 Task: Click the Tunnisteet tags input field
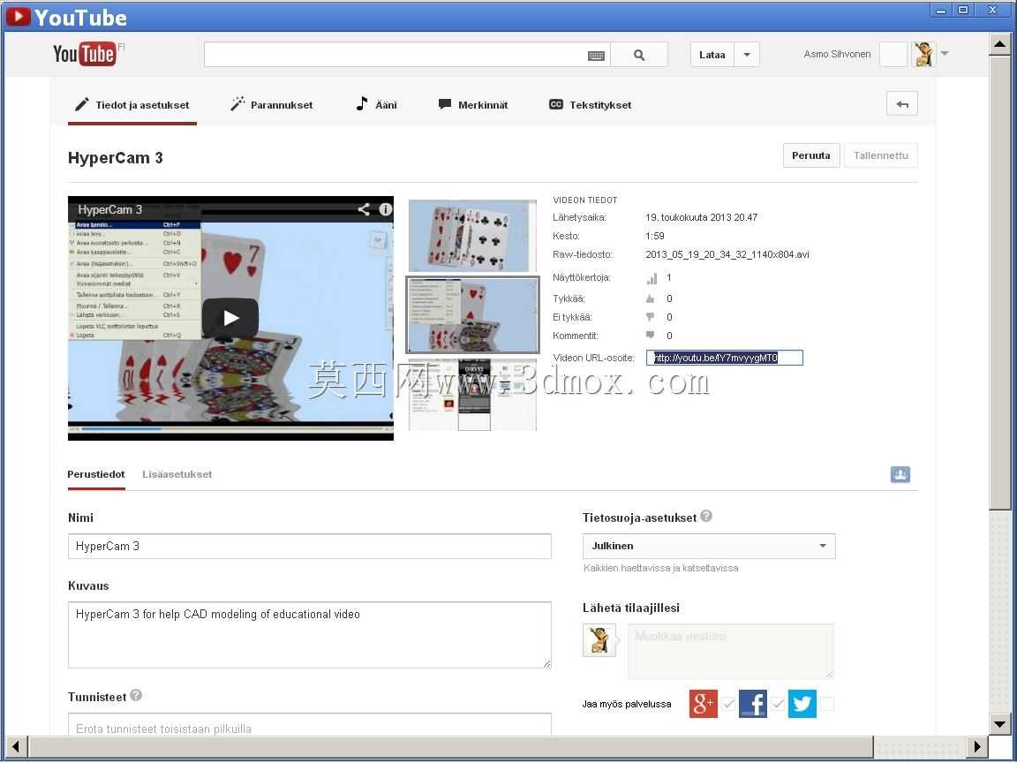click(x=309, y=725)
